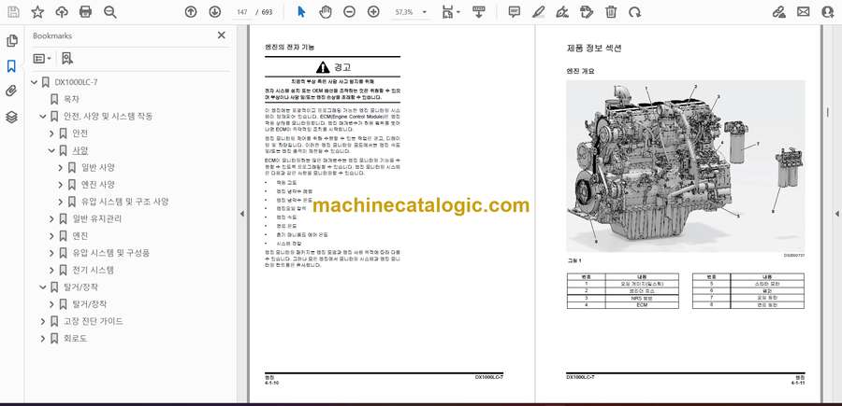Select the arrow selection tool

(x=301, y=12)
